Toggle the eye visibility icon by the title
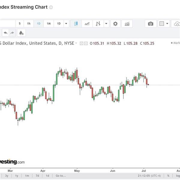The height and width of the screenshot is (180, 180). (81, 43)
